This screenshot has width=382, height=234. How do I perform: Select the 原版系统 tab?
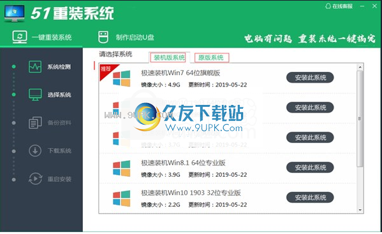pyautogui.click(x=212, y=58)
